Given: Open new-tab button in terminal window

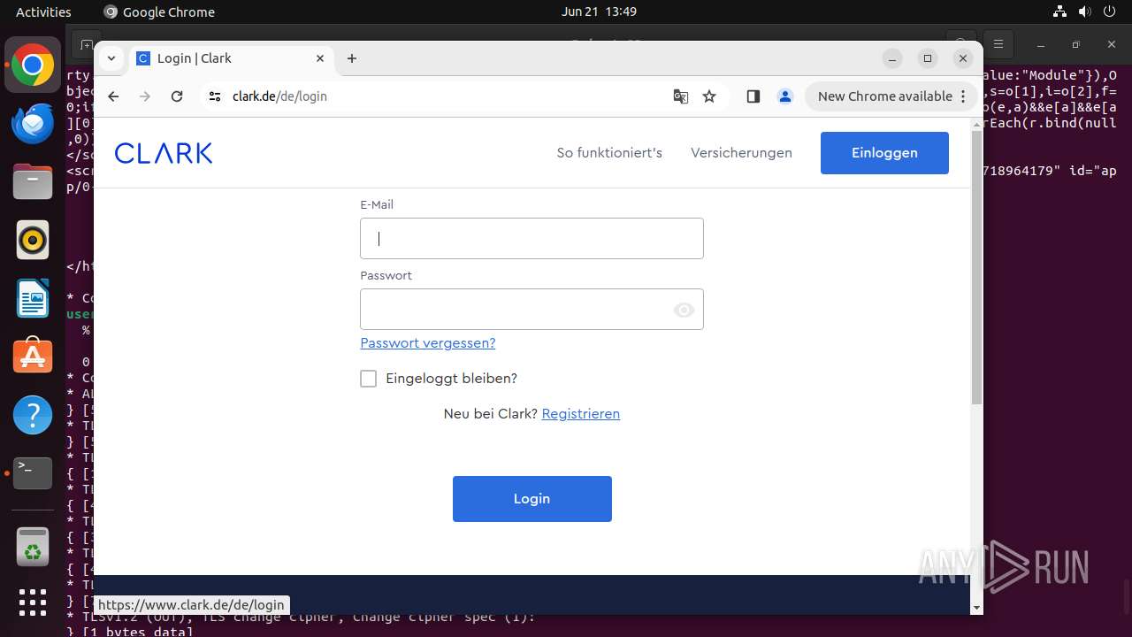Looking at the screenshot, I should pyautogui.click(x=85, y=43).
